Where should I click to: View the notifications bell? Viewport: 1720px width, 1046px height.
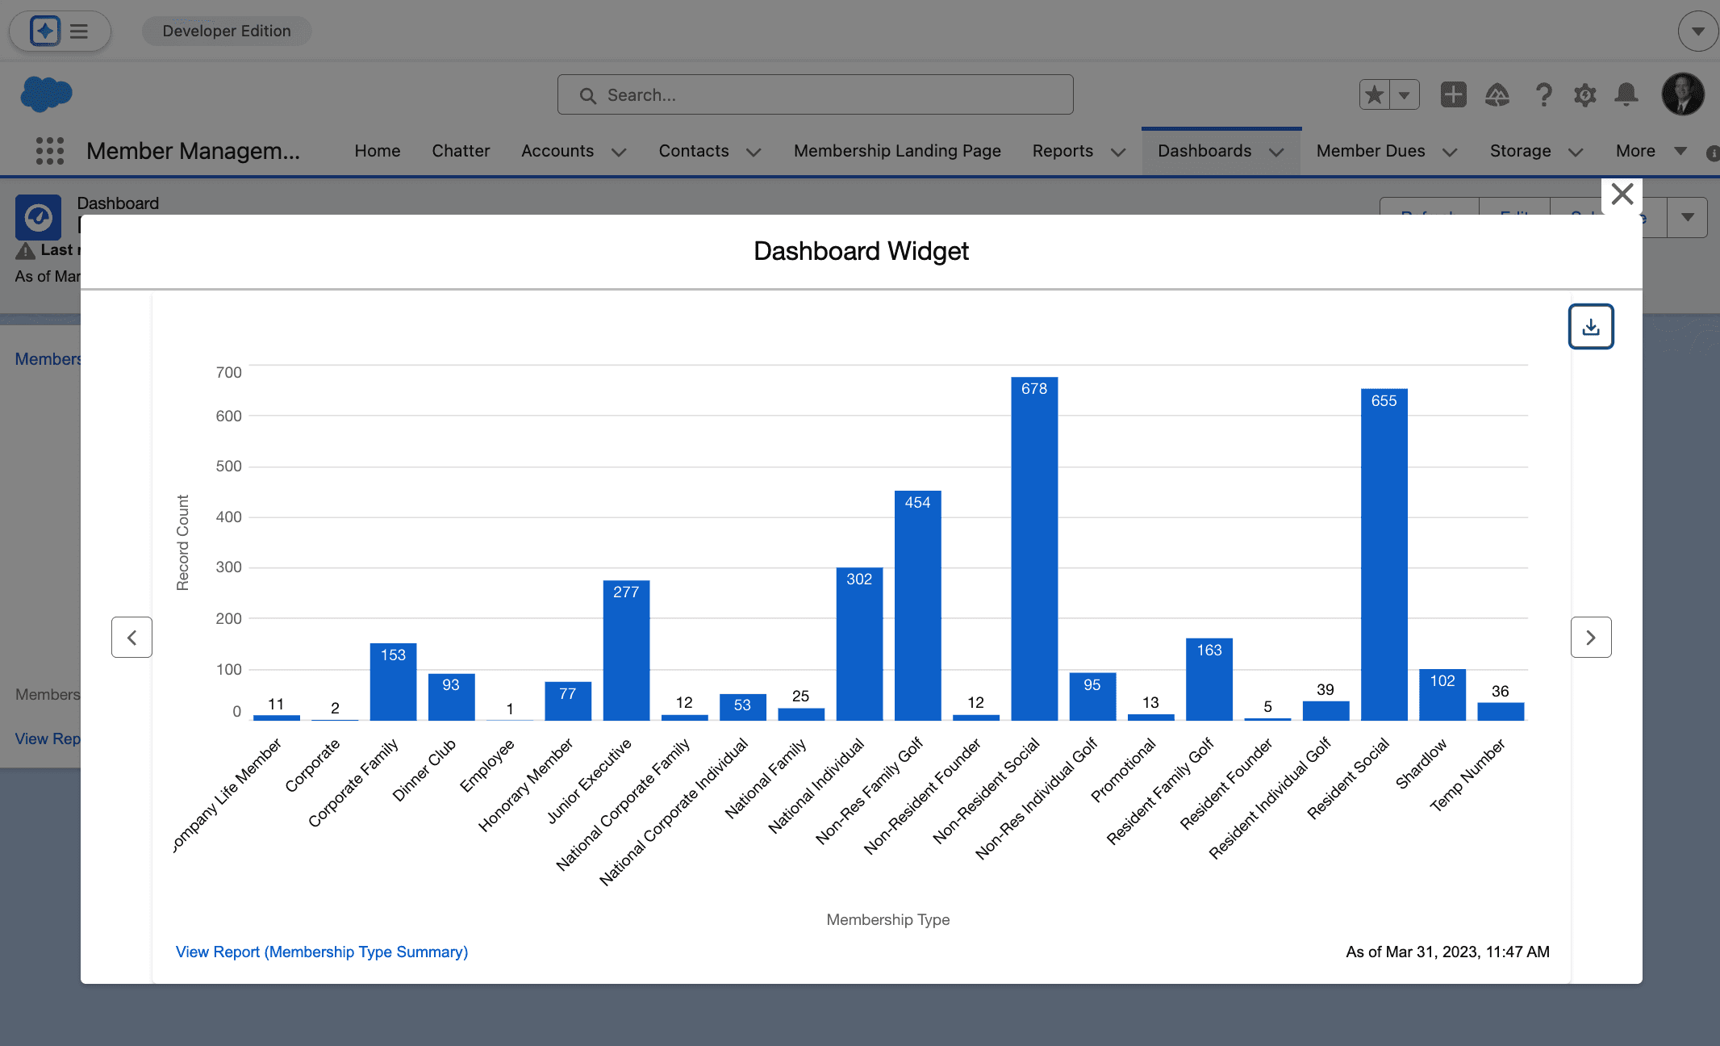(x=1626, y=95)
